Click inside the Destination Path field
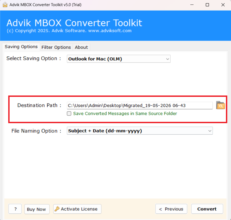Image resolution: width=231 pixels, height=220 pixels. (x=140, y=106)
